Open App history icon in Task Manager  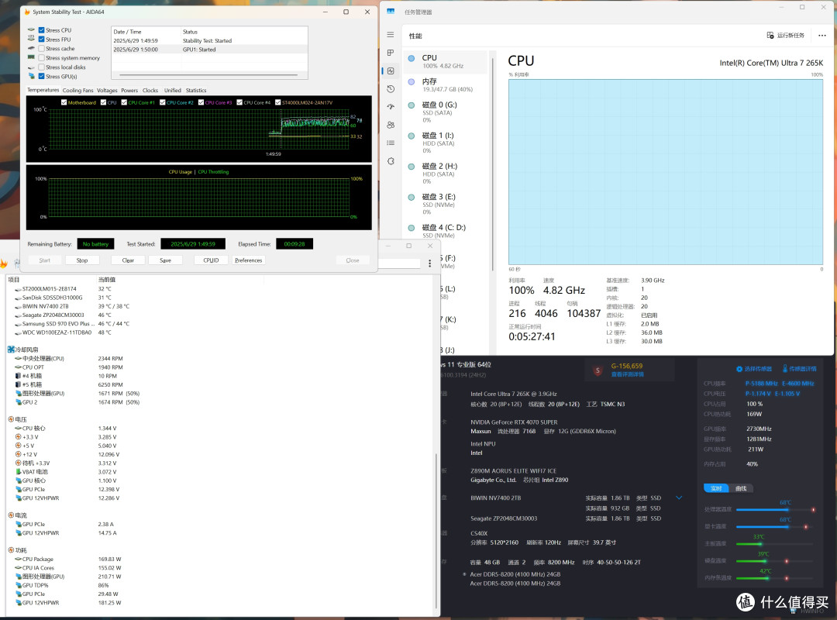pos(390,89)
